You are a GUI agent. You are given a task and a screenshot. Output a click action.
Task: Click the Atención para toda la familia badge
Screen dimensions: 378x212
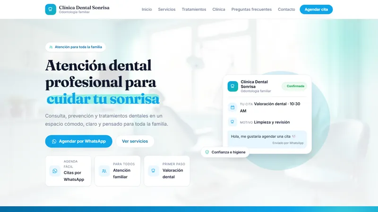[x=76, y=47]
